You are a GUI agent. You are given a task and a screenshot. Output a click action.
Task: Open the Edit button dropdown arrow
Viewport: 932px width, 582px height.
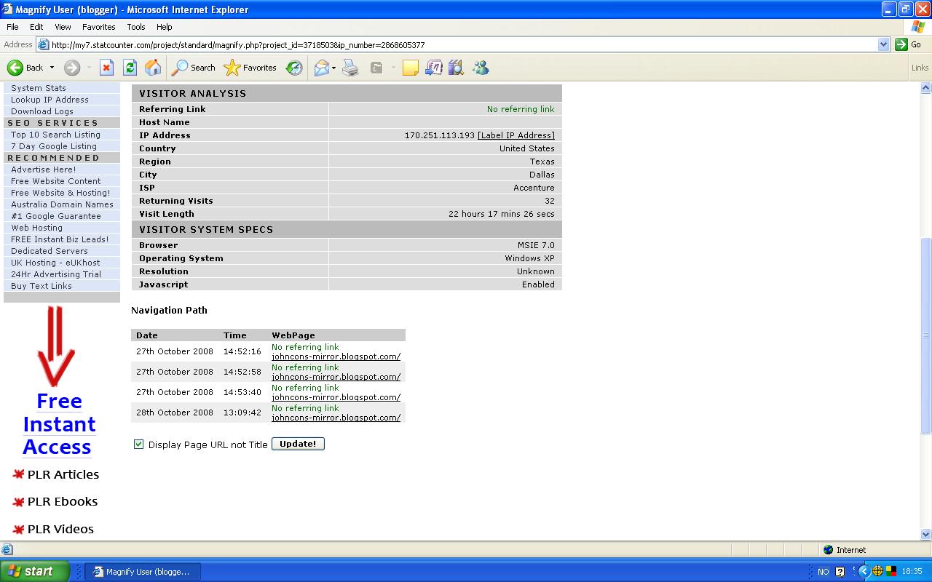tap(392, 68)
